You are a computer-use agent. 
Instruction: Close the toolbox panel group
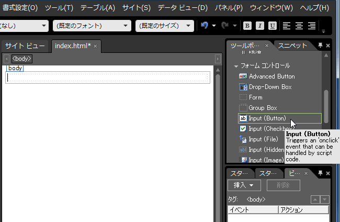tap(328, 46)
